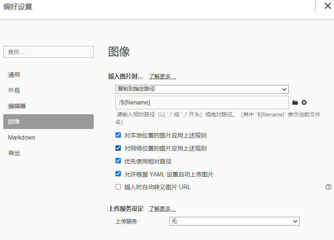Enable 插入时自动转义图片 URL checkbox

click(118, 187)
